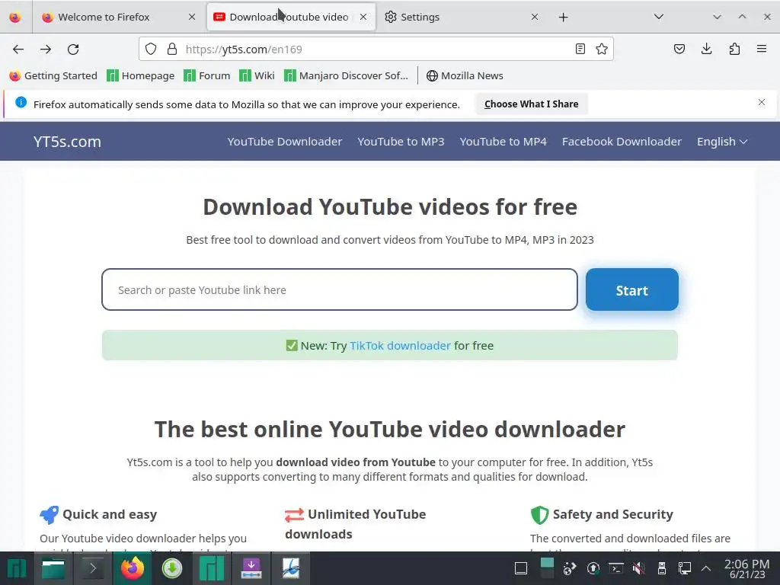Expand hidden system tray icons arrow
The image size is (780, 585).
click(x=706, y=568)
